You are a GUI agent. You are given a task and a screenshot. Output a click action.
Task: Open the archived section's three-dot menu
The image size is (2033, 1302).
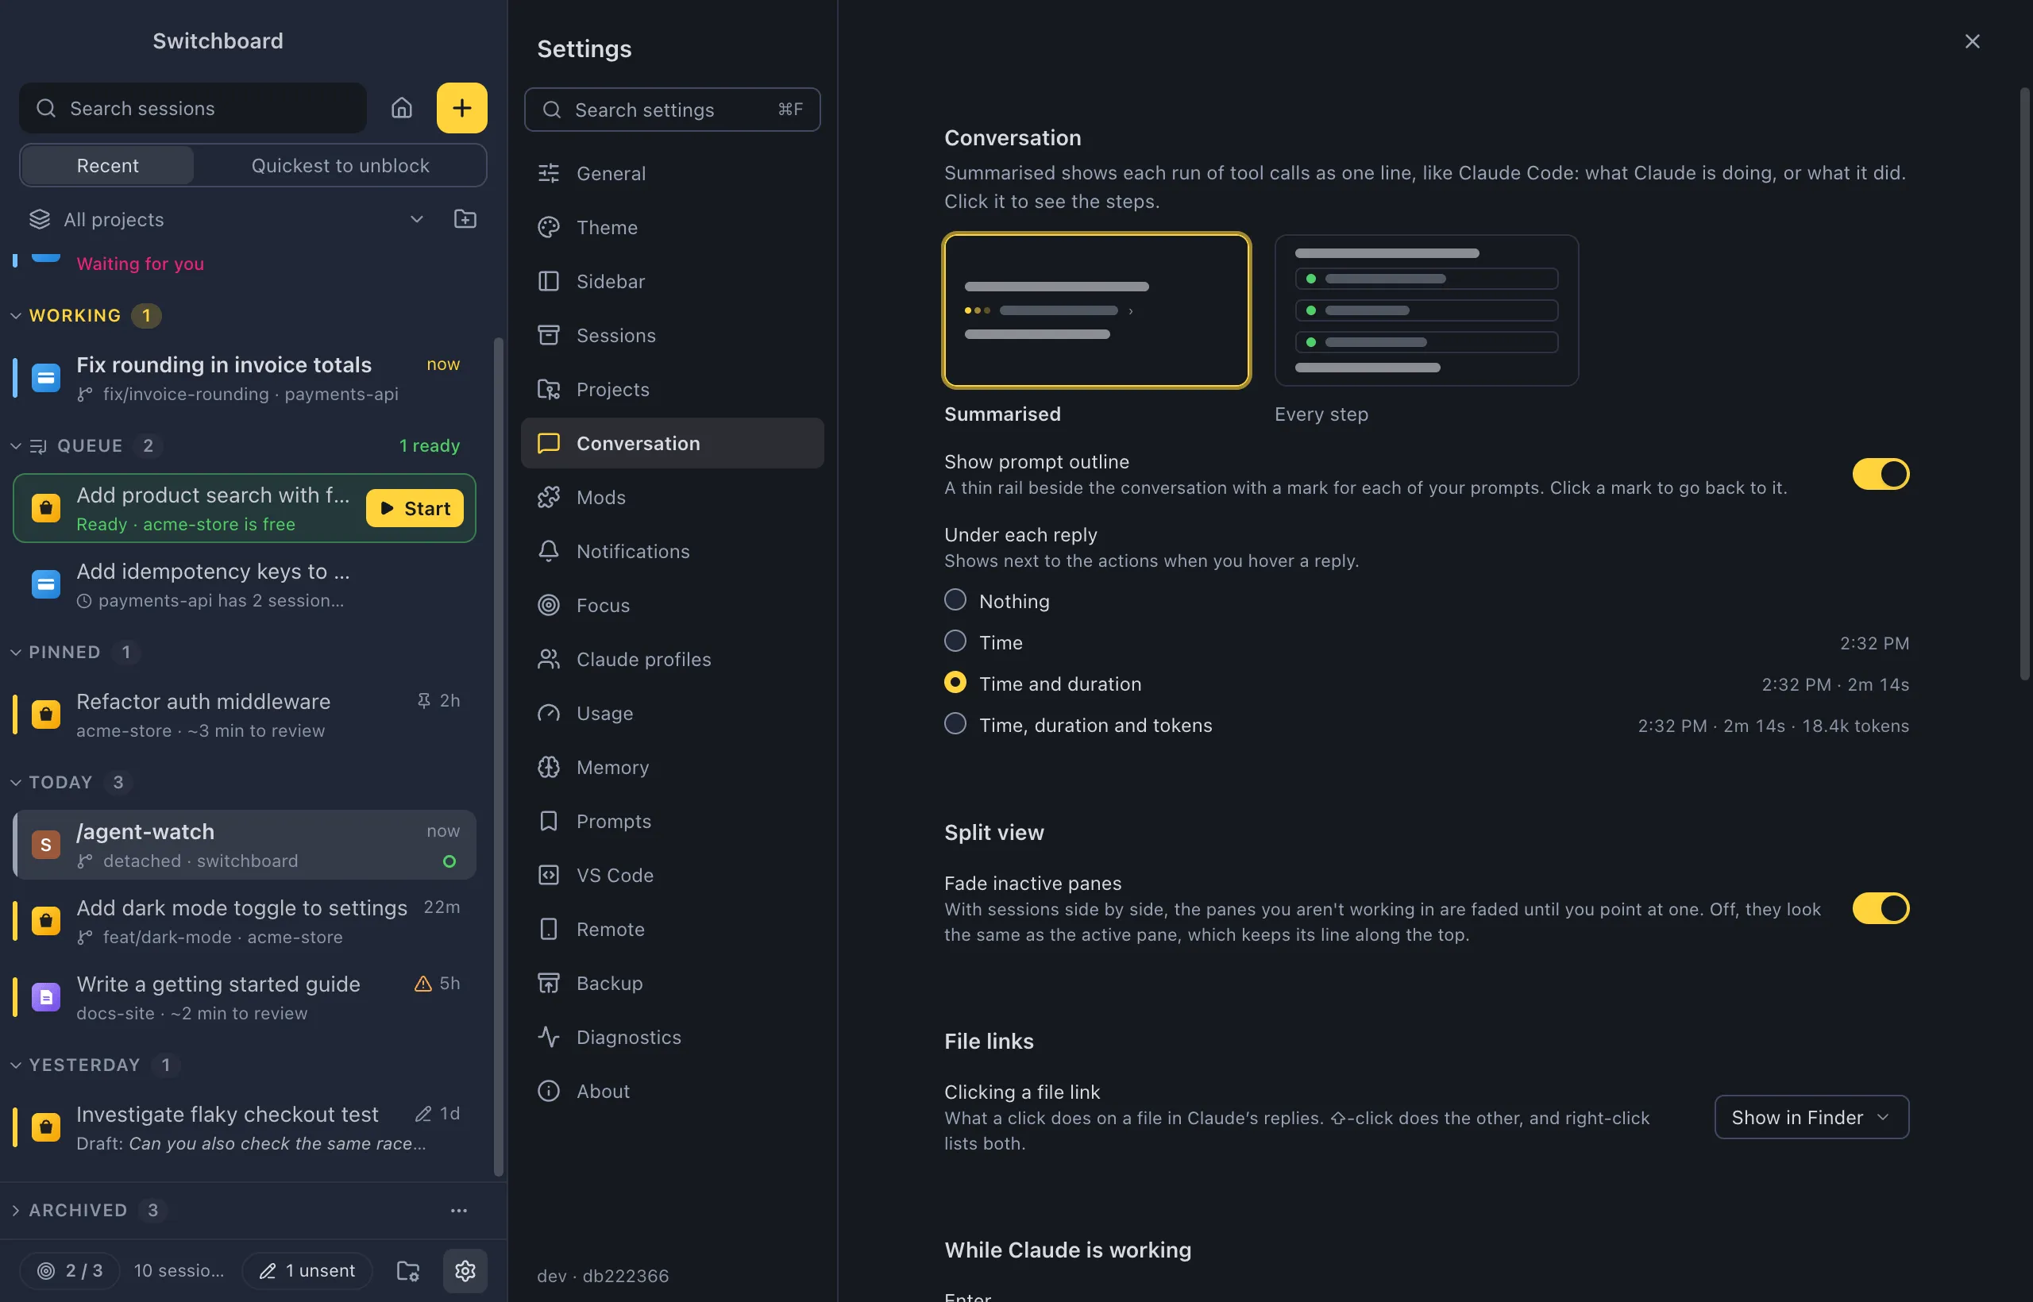(458, 1210)
